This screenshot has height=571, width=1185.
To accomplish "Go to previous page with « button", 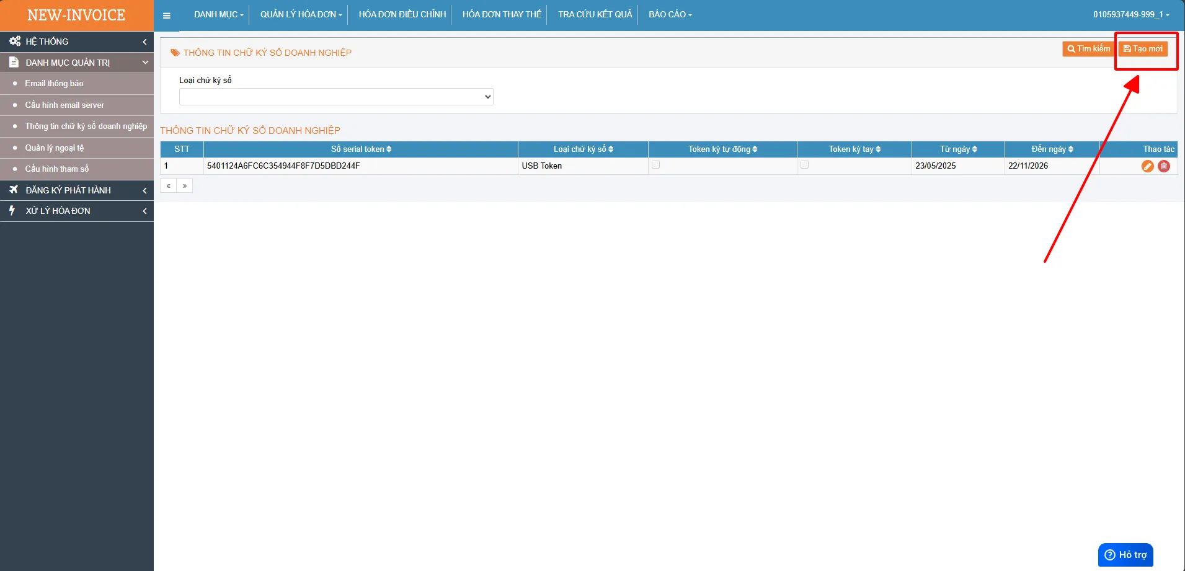I will [x=168, y=185].
